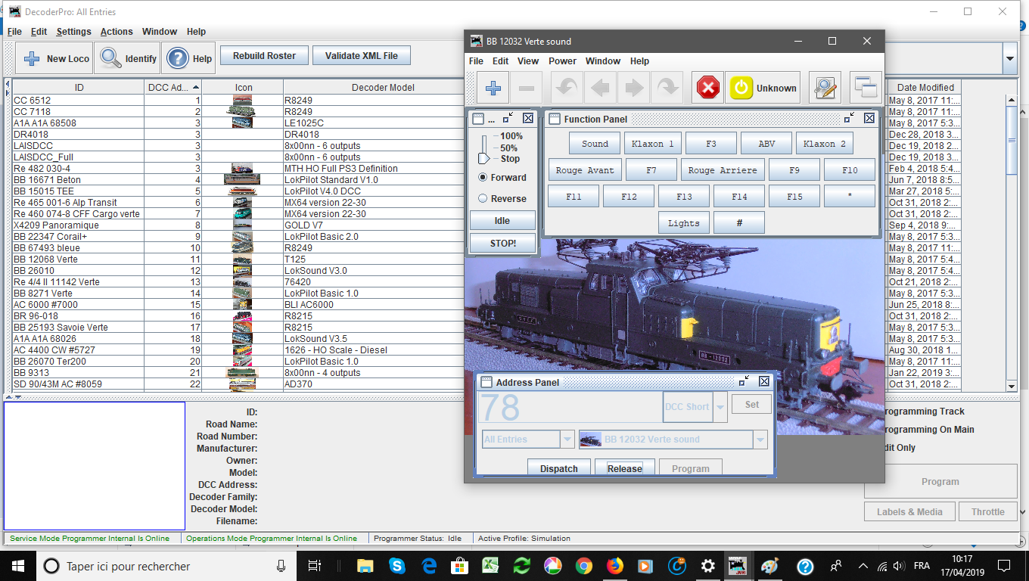Click the throttle speed slider handle
Screen dimensions: 1029x581
pyautogui.click(x=484, y=157)
